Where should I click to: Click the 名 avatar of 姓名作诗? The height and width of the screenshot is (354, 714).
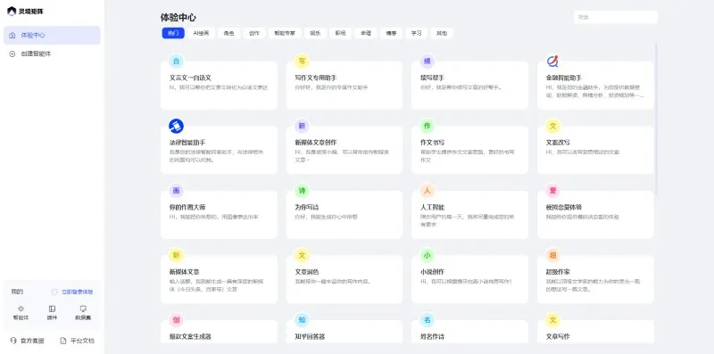pyautogui.click(x=428, y=320)
